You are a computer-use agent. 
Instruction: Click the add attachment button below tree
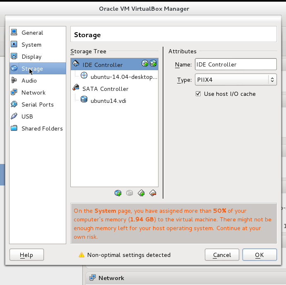[x=118, y=193]
